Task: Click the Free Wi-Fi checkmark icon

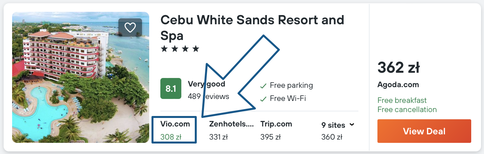Action: 263,98
